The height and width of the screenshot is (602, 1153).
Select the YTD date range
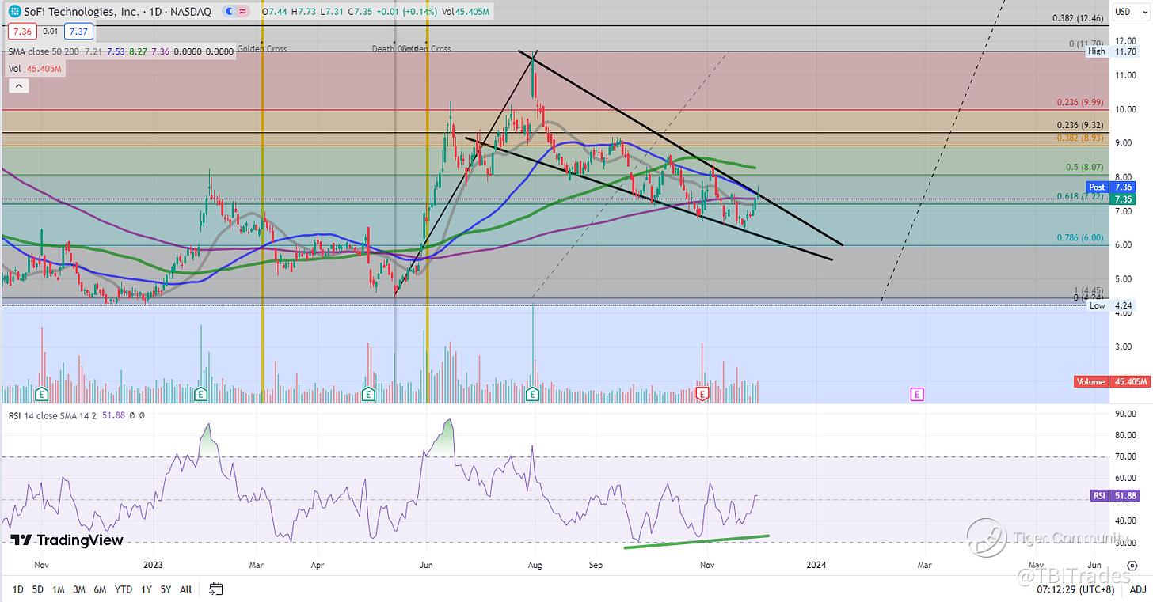point(123,589)
